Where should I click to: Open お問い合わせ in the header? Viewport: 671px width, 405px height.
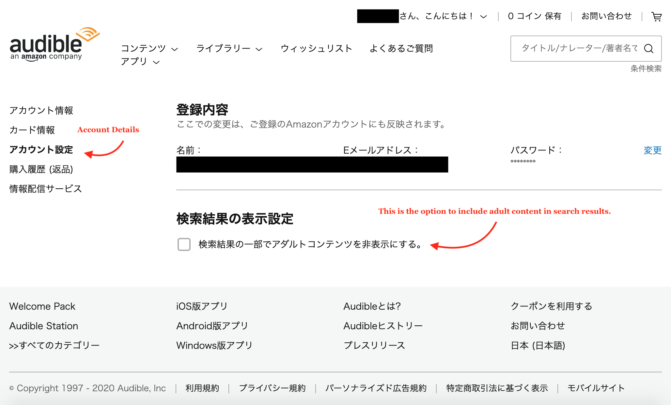click(606, 16)
